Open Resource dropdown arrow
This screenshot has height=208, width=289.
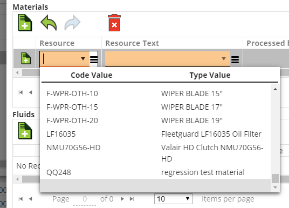pos(83,59)
